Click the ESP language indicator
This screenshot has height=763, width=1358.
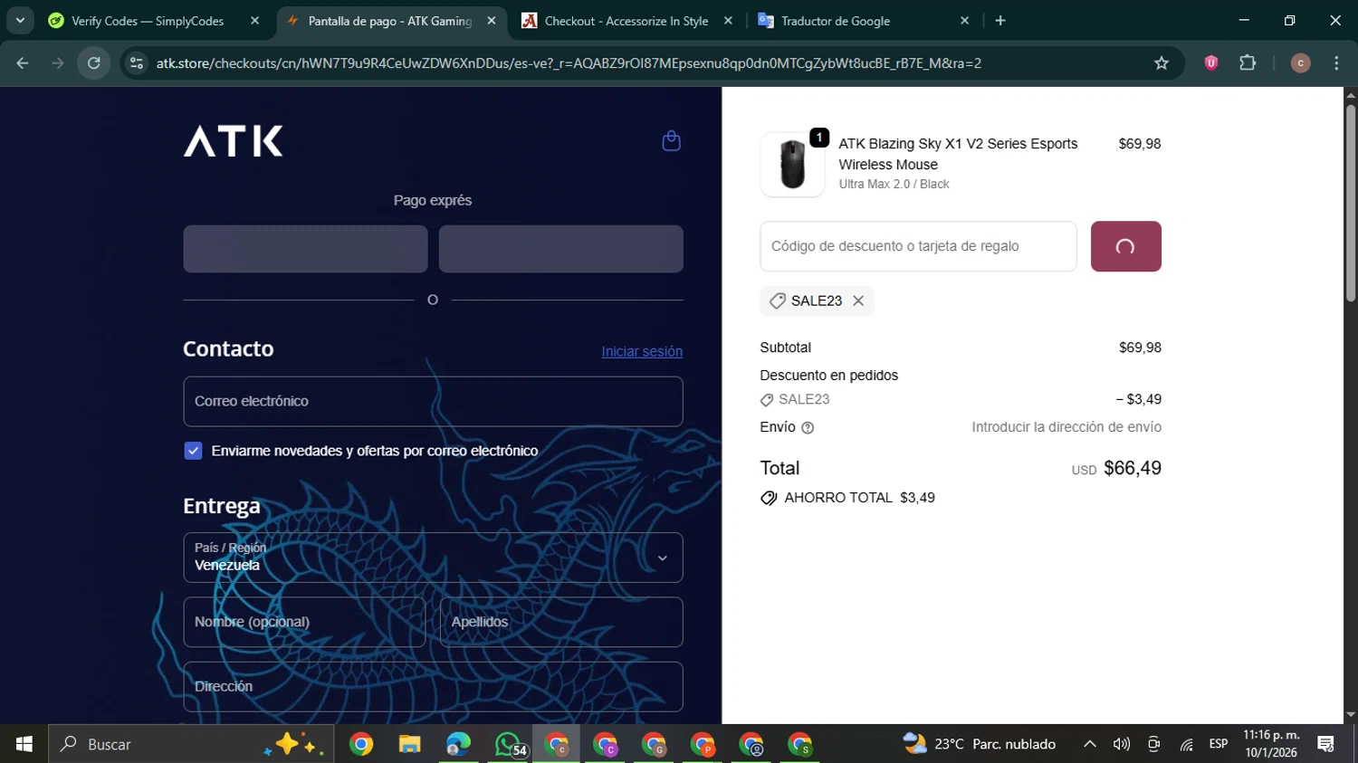pos(1219,744)
